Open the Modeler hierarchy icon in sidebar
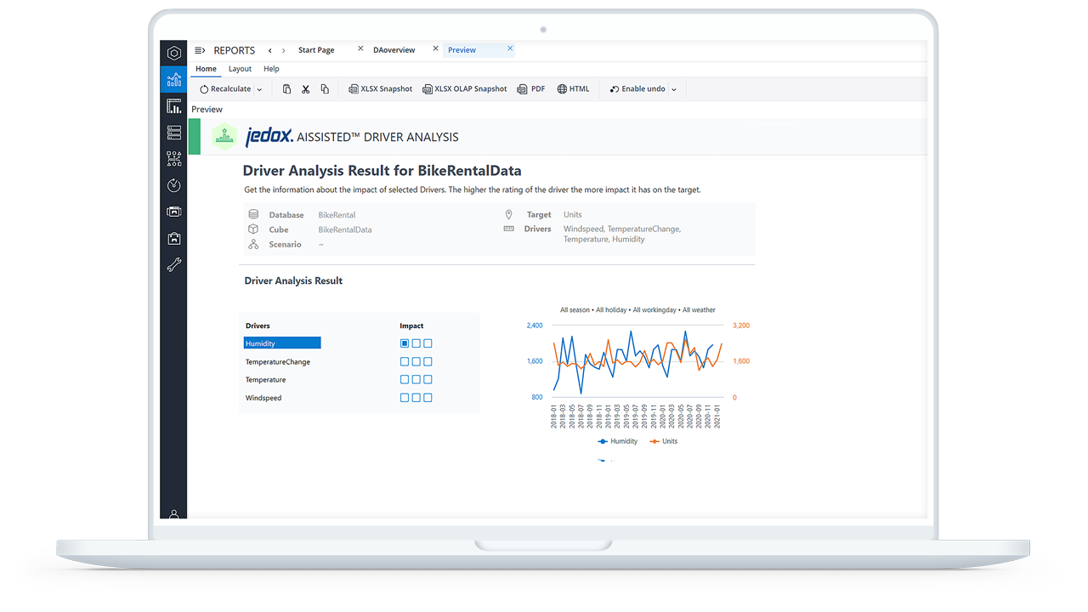Screen dimensions: 1088x612 coord(174,159)
